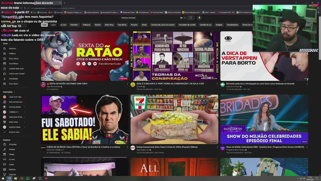This screenshot has width=321, height=181.
Task: Open Ao vivo under Explorar
Action: [12, 160]
